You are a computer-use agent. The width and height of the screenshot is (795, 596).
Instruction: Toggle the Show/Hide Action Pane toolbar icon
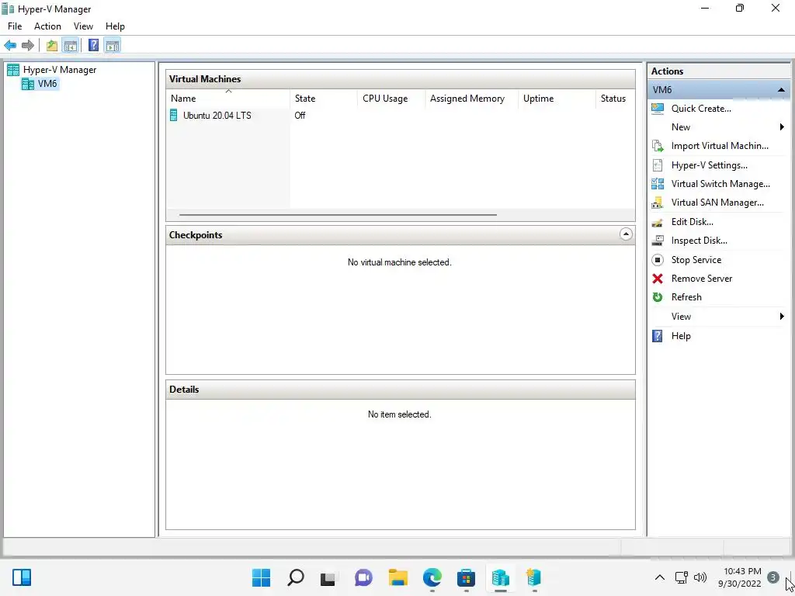(113, 46)
